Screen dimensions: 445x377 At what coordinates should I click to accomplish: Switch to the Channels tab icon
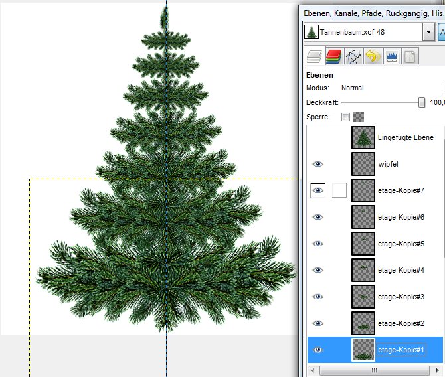click(x=333, y=57)
